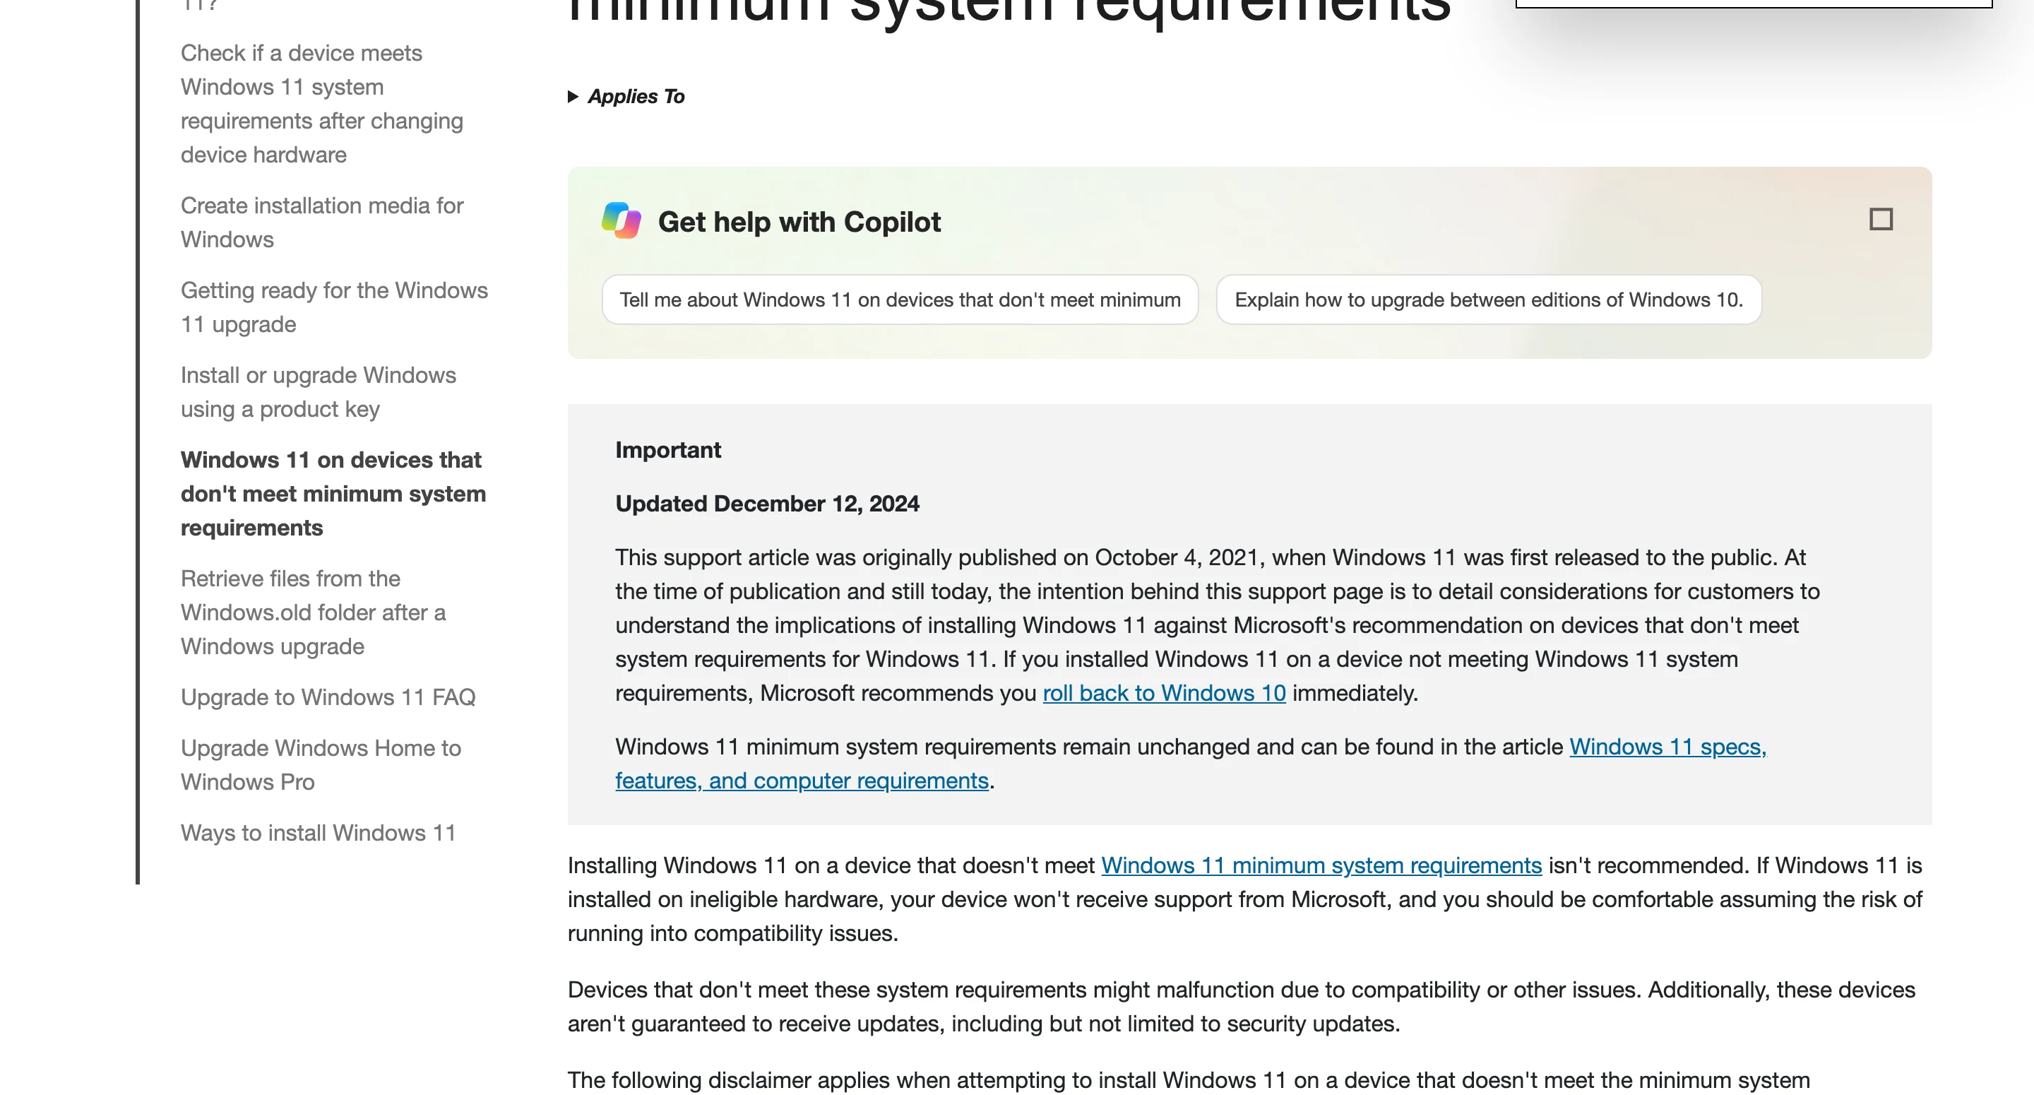Go to 'Ways to install Windows 11'

[x=319, y=833]
